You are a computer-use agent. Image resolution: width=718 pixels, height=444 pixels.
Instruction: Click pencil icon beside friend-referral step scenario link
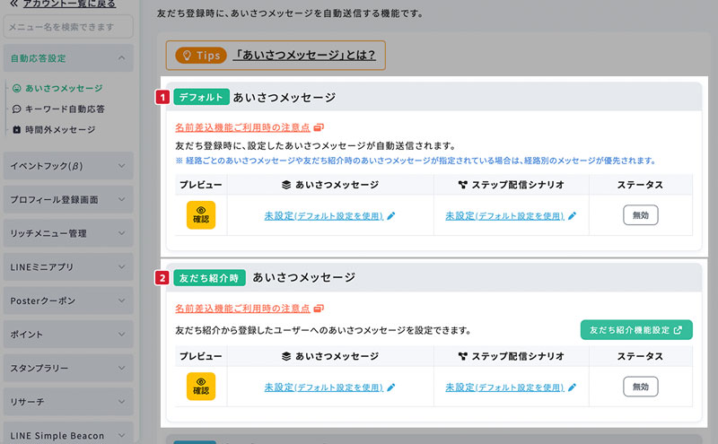(x=572, y=387)
